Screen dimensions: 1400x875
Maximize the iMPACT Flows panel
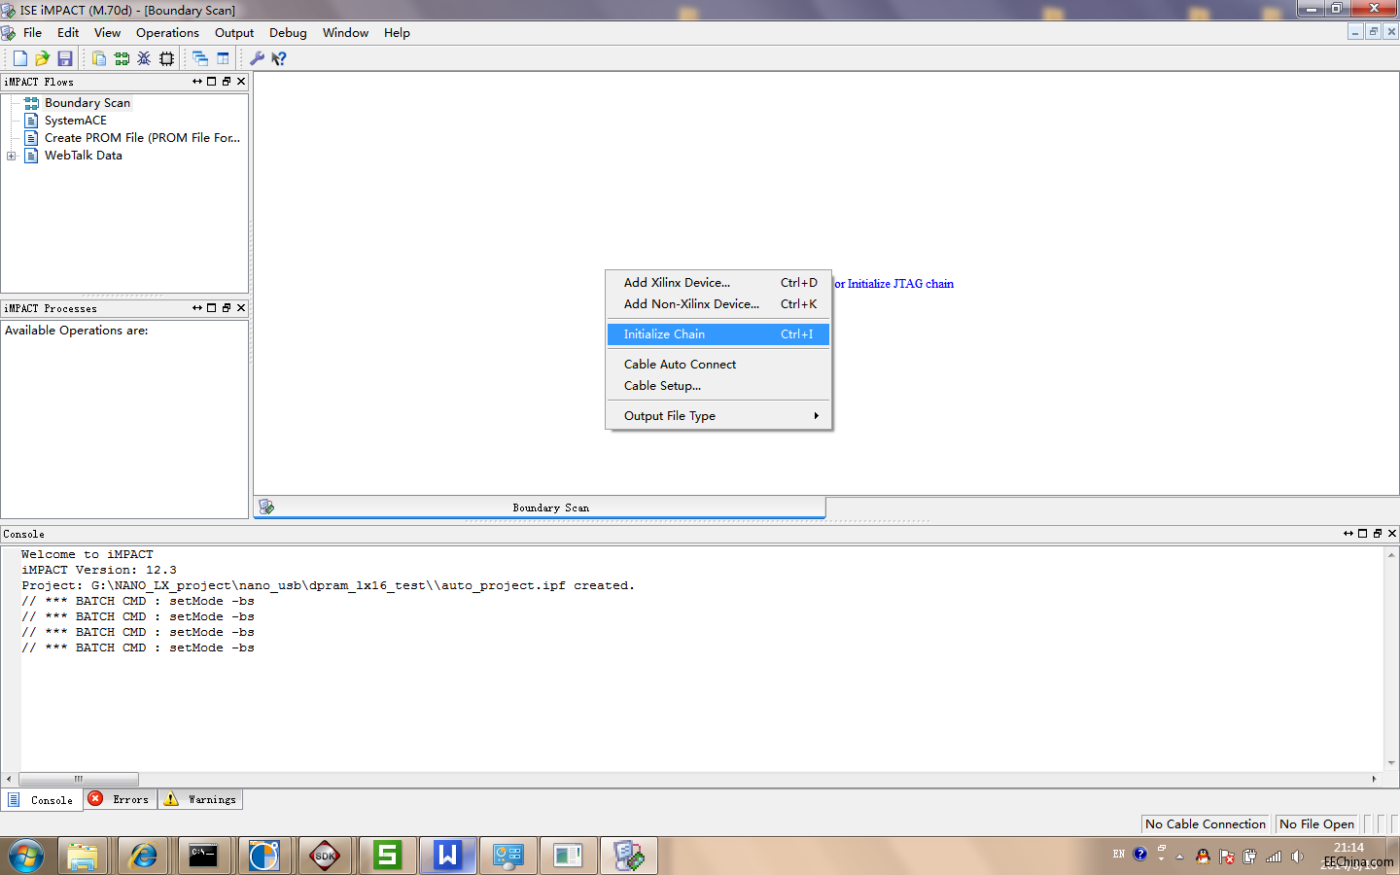212,82
